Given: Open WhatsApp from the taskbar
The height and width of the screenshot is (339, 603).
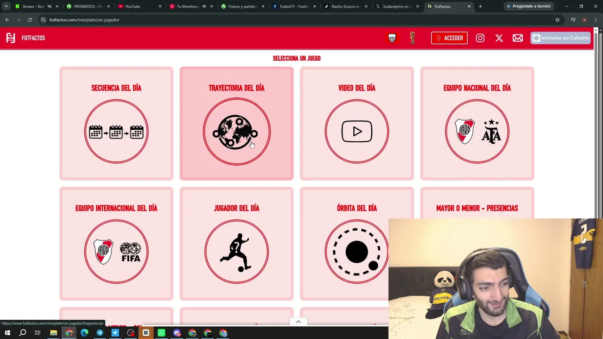Looking at the screenshot, I should click(161, 333).
